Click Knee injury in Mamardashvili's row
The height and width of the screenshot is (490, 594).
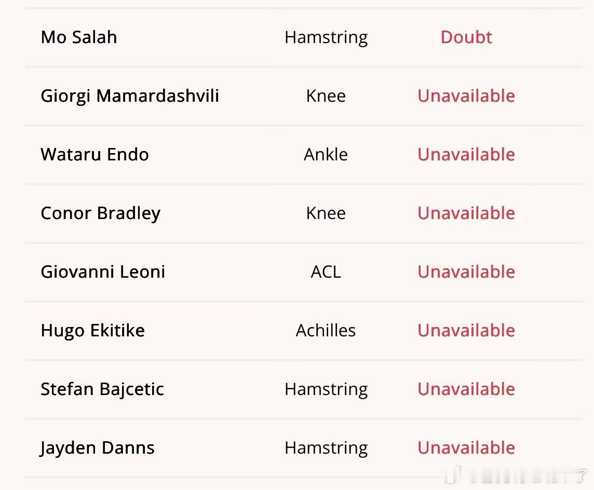[326, 96]
